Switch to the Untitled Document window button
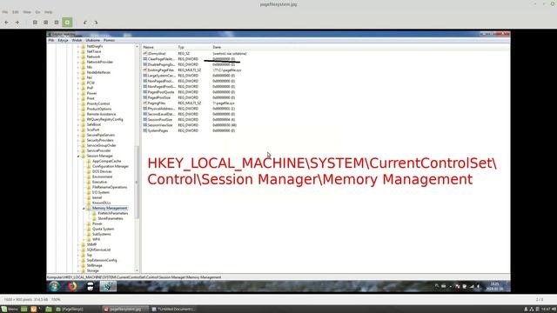557x313 pixels. pyautogui.click(x=174, y=310)
